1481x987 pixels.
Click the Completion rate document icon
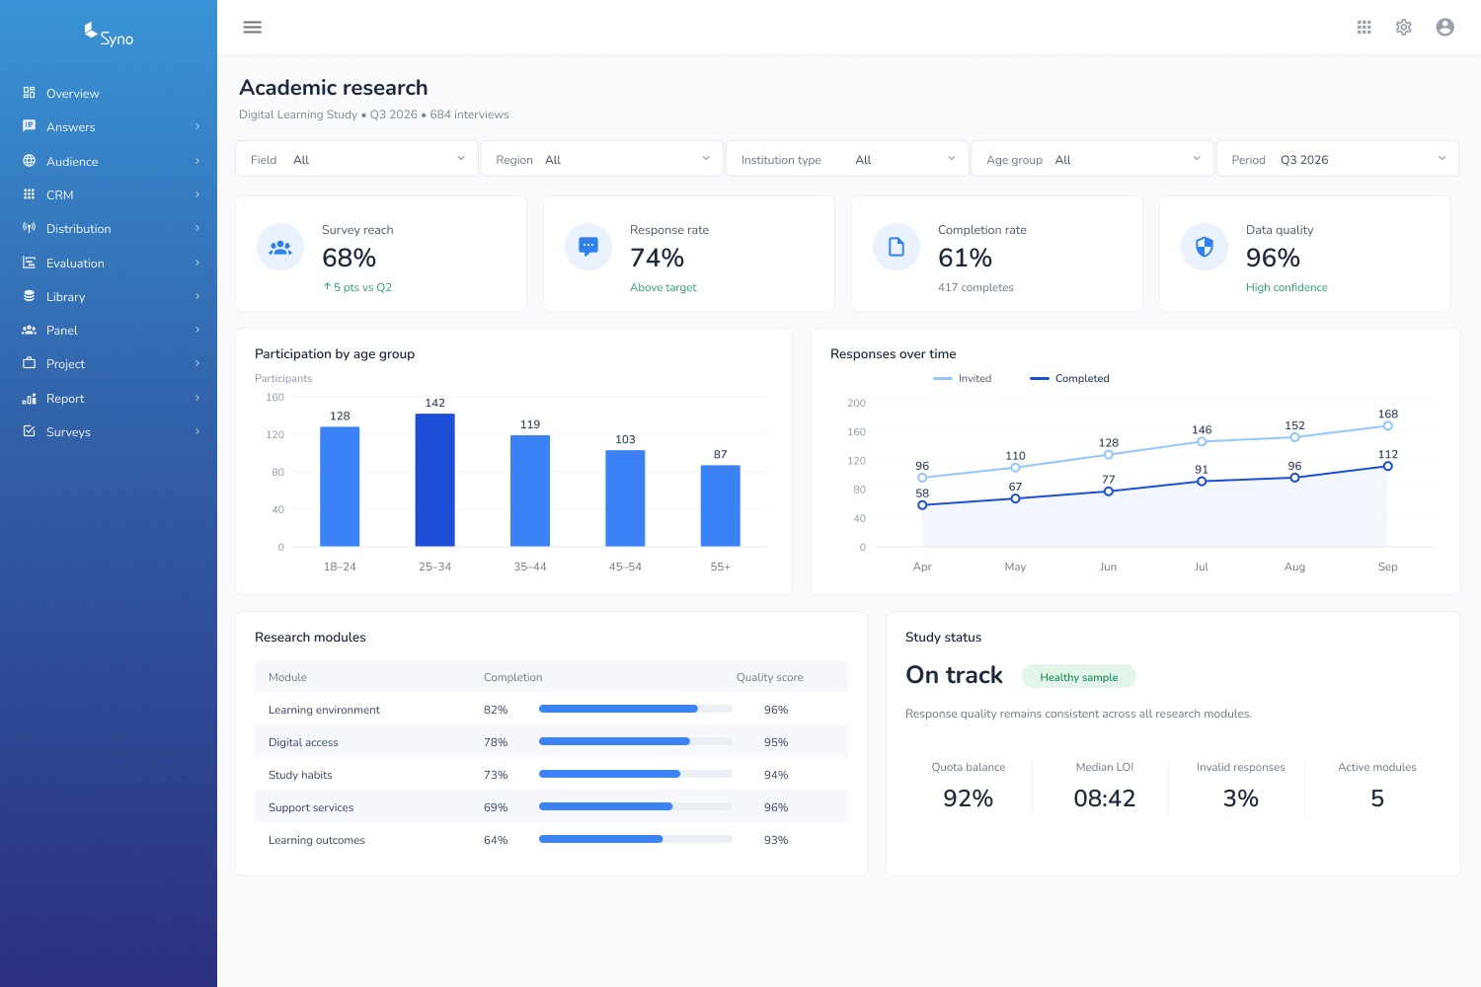(896, 247)
